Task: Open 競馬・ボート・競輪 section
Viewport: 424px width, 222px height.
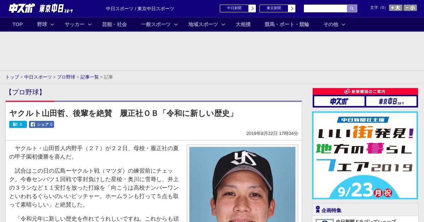Action: click(287, 24)
